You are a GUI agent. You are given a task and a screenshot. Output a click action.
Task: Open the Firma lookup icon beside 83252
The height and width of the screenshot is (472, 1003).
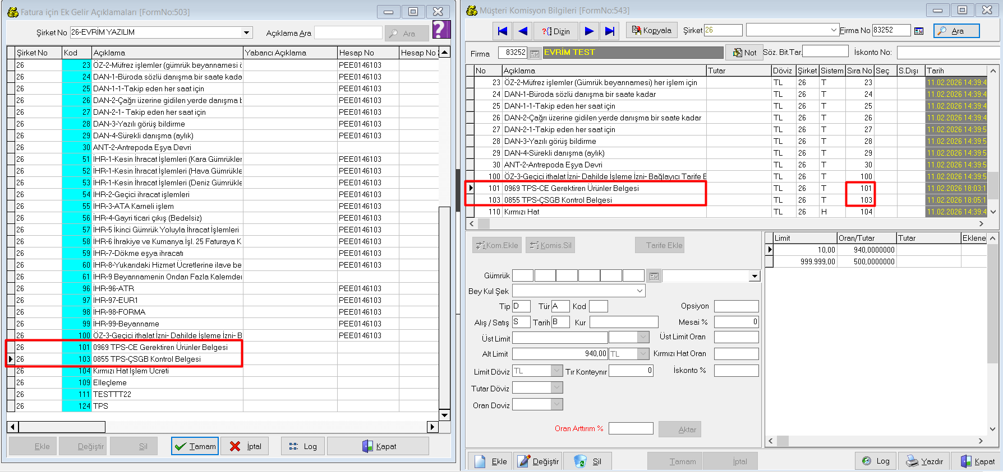click(x=535, y=54)
